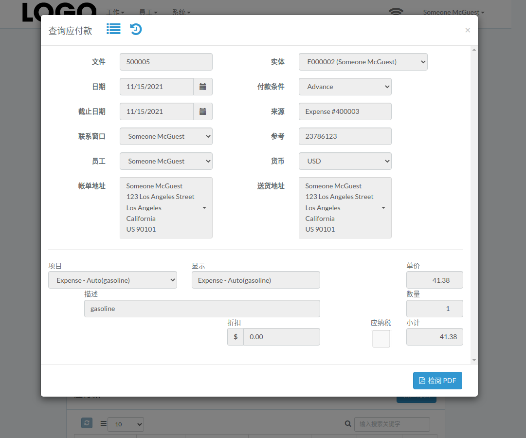Click the 描述 field containing gasoline
526x438 pixels.
click(202, 309)
